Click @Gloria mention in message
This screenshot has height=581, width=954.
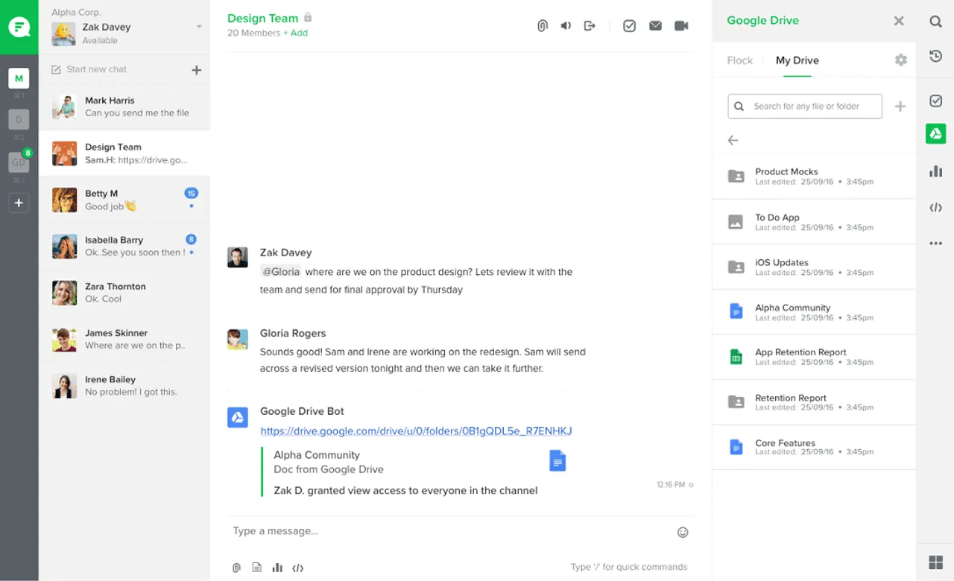pos(280,272)
